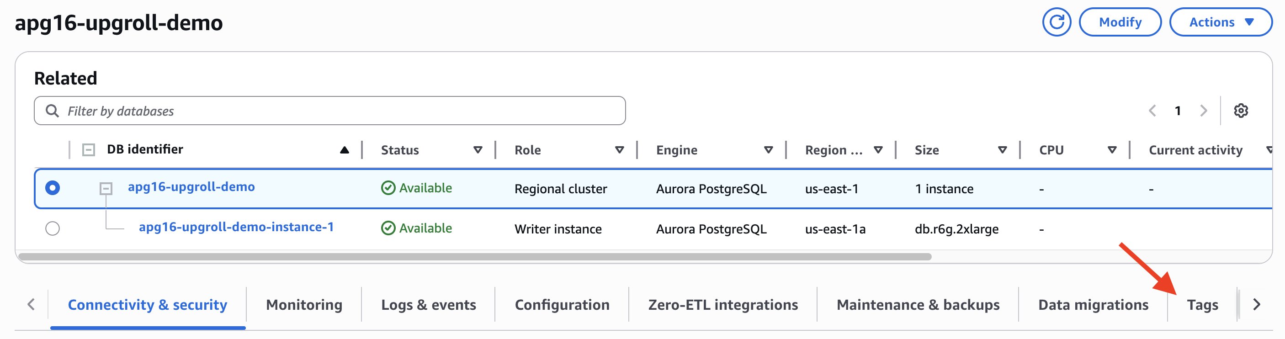1285x339 pixels.
Task: Select the apg16-upgroll-demo cluster radio button
Action: coord(53,188)
